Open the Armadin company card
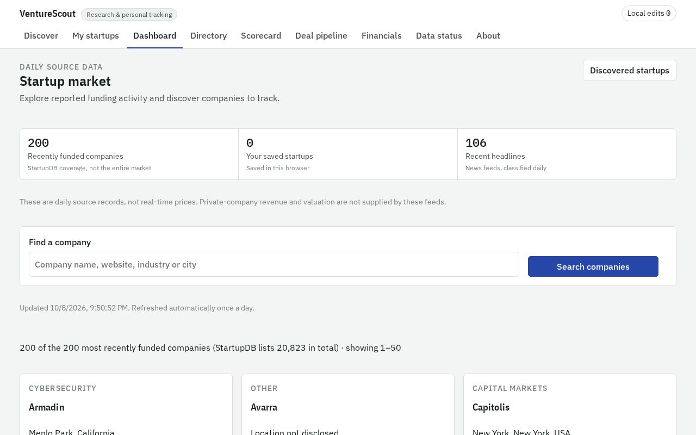696x435 pixels. point(126,405)
